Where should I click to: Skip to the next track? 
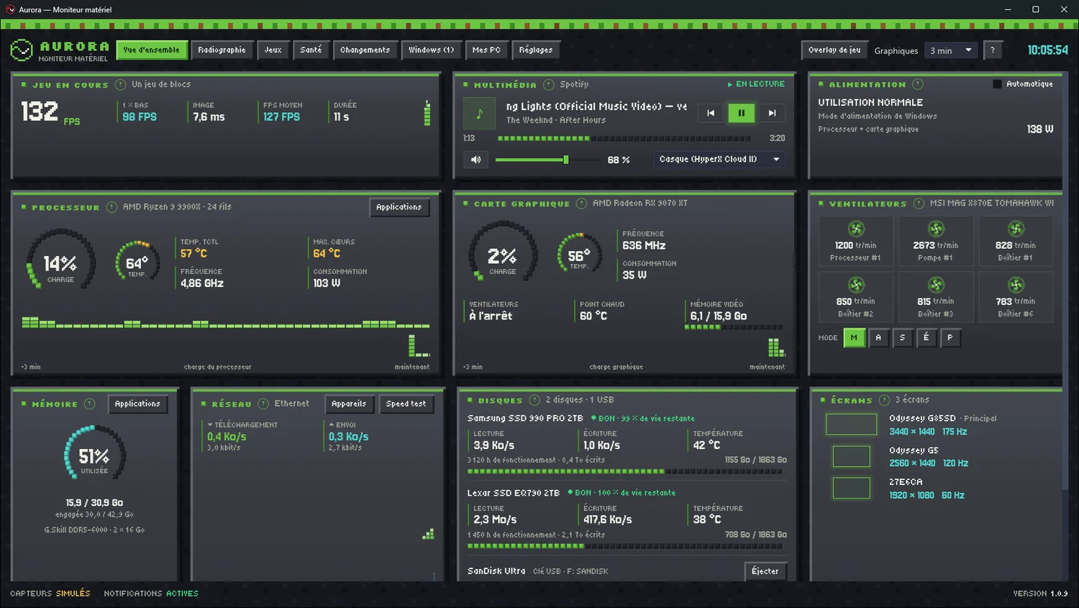(772, 113)
